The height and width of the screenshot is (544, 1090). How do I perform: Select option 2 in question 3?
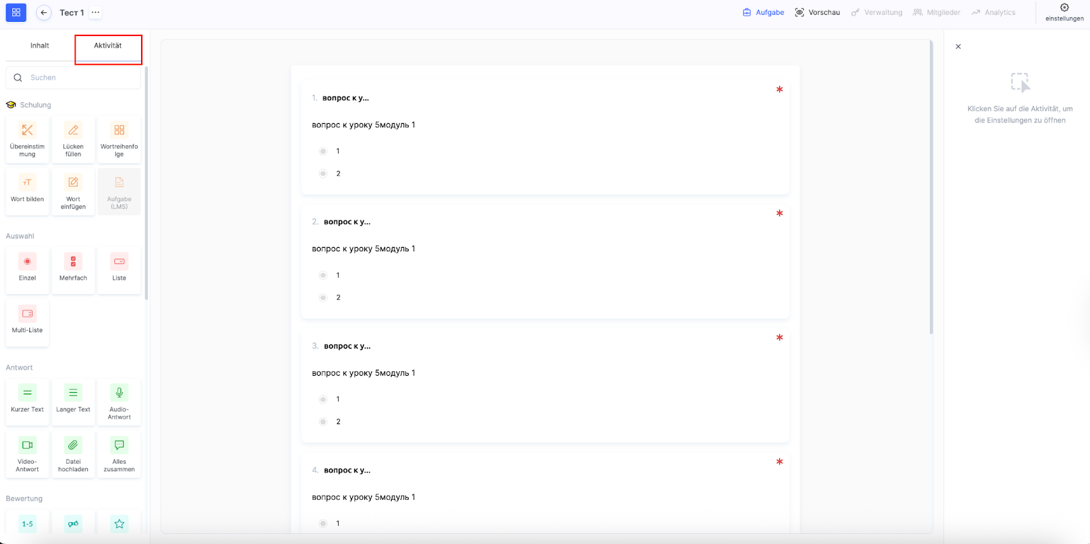[323, 421]
